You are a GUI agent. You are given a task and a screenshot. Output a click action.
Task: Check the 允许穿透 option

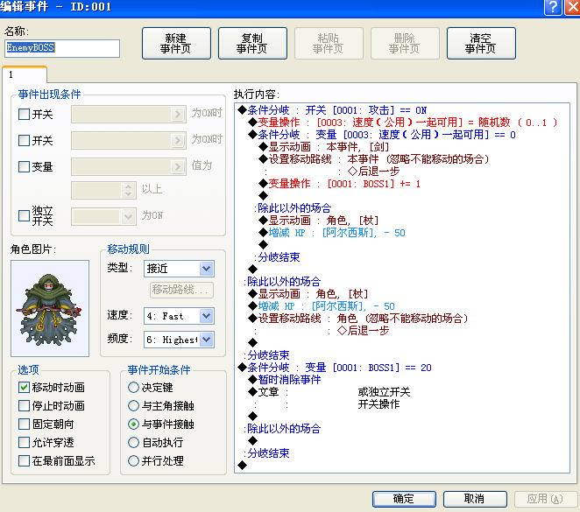click(24, 442)
